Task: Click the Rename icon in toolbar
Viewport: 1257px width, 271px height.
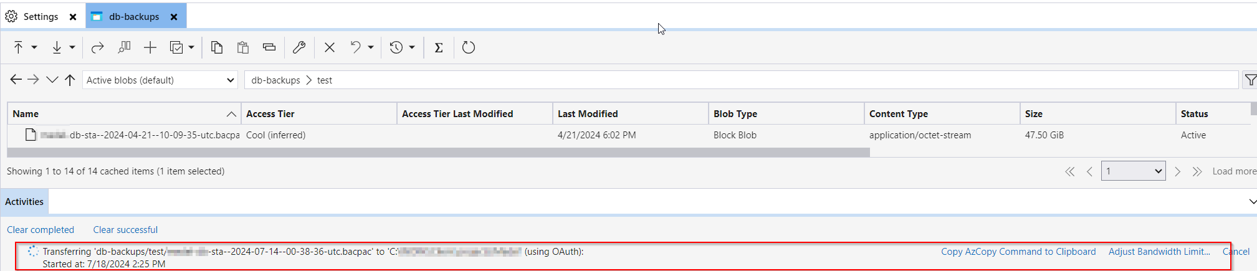Action: (269, 47)
